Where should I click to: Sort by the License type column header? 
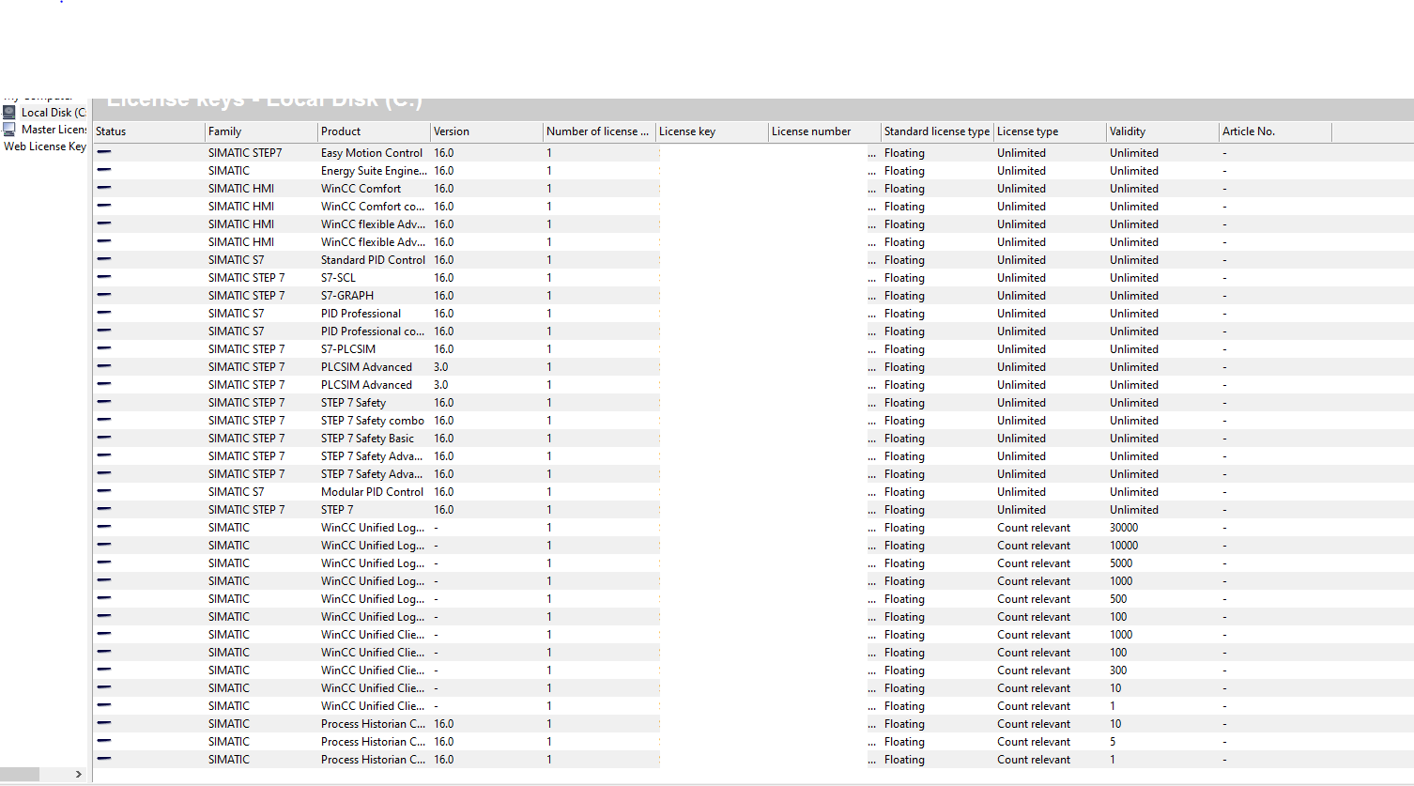coord(1050,131)
